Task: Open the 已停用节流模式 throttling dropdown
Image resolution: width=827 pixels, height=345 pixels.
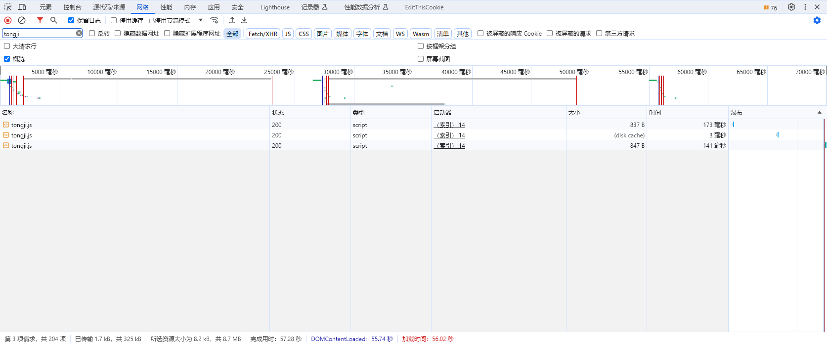Action: tap(176, 20)
